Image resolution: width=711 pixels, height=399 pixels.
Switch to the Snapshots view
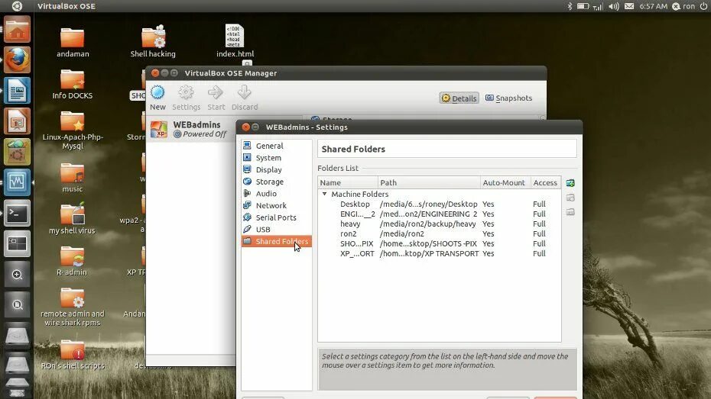[x=508, y=98]
